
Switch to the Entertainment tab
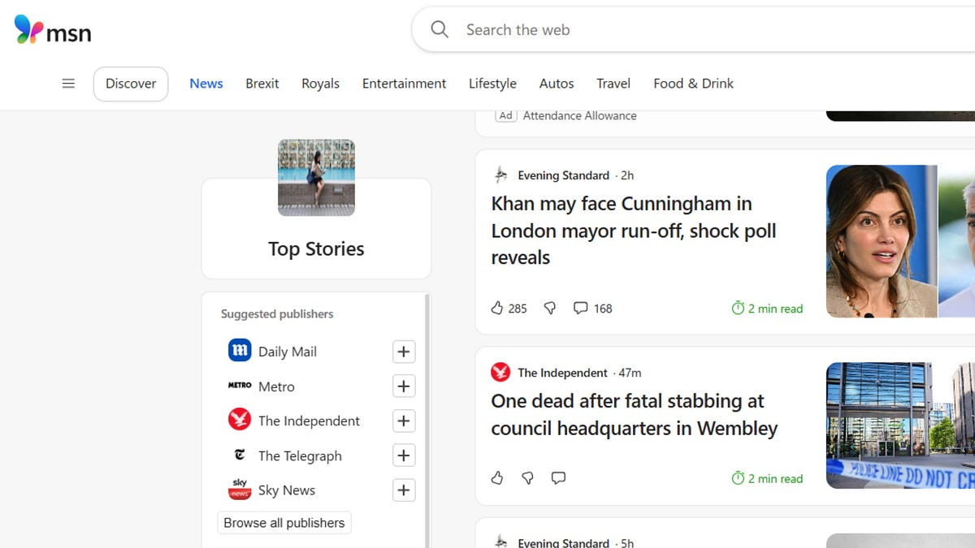(x=404, y=84)
